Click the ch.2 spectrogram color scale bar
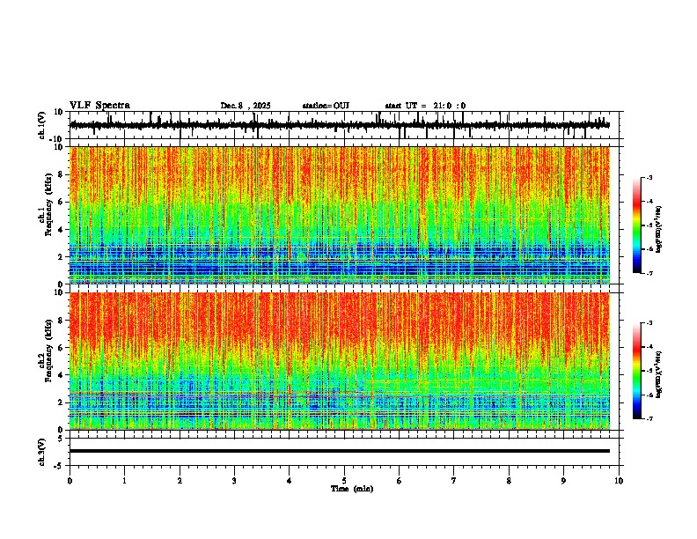This screenshot has height=539, width=697. pos(636,371)
